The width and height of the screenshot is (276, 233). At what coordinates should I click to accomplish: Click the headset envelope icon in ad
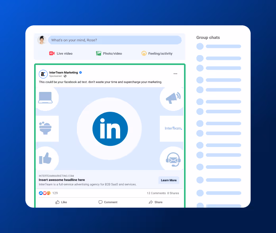click(173, 160)
